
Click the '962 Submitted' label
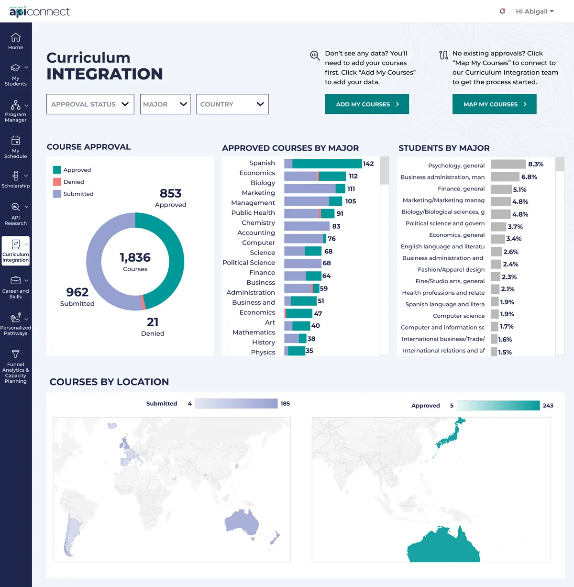pyautogui.click(x=77, y=297)
